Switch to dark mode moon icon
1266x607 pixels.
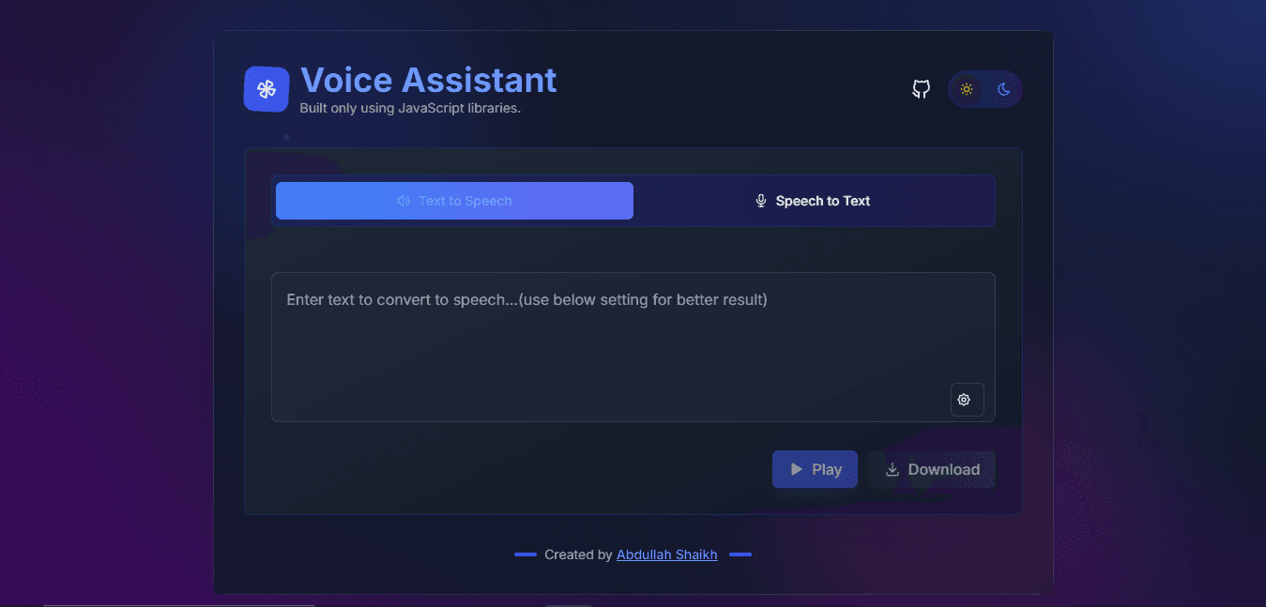point(1003,89)
